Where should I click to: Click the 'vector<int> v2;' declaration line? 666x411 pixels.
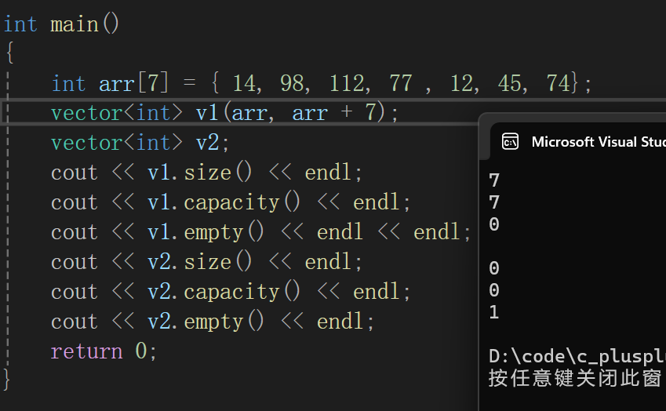(140, 143)
